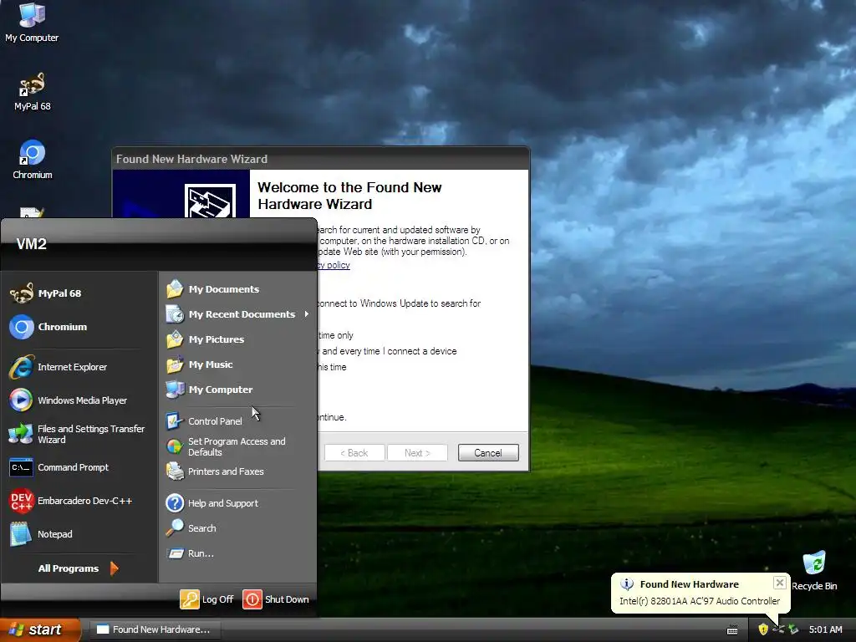856x642 pixels.
Task: Open the Chromium desktop shortcut
Action: [33, 160]
